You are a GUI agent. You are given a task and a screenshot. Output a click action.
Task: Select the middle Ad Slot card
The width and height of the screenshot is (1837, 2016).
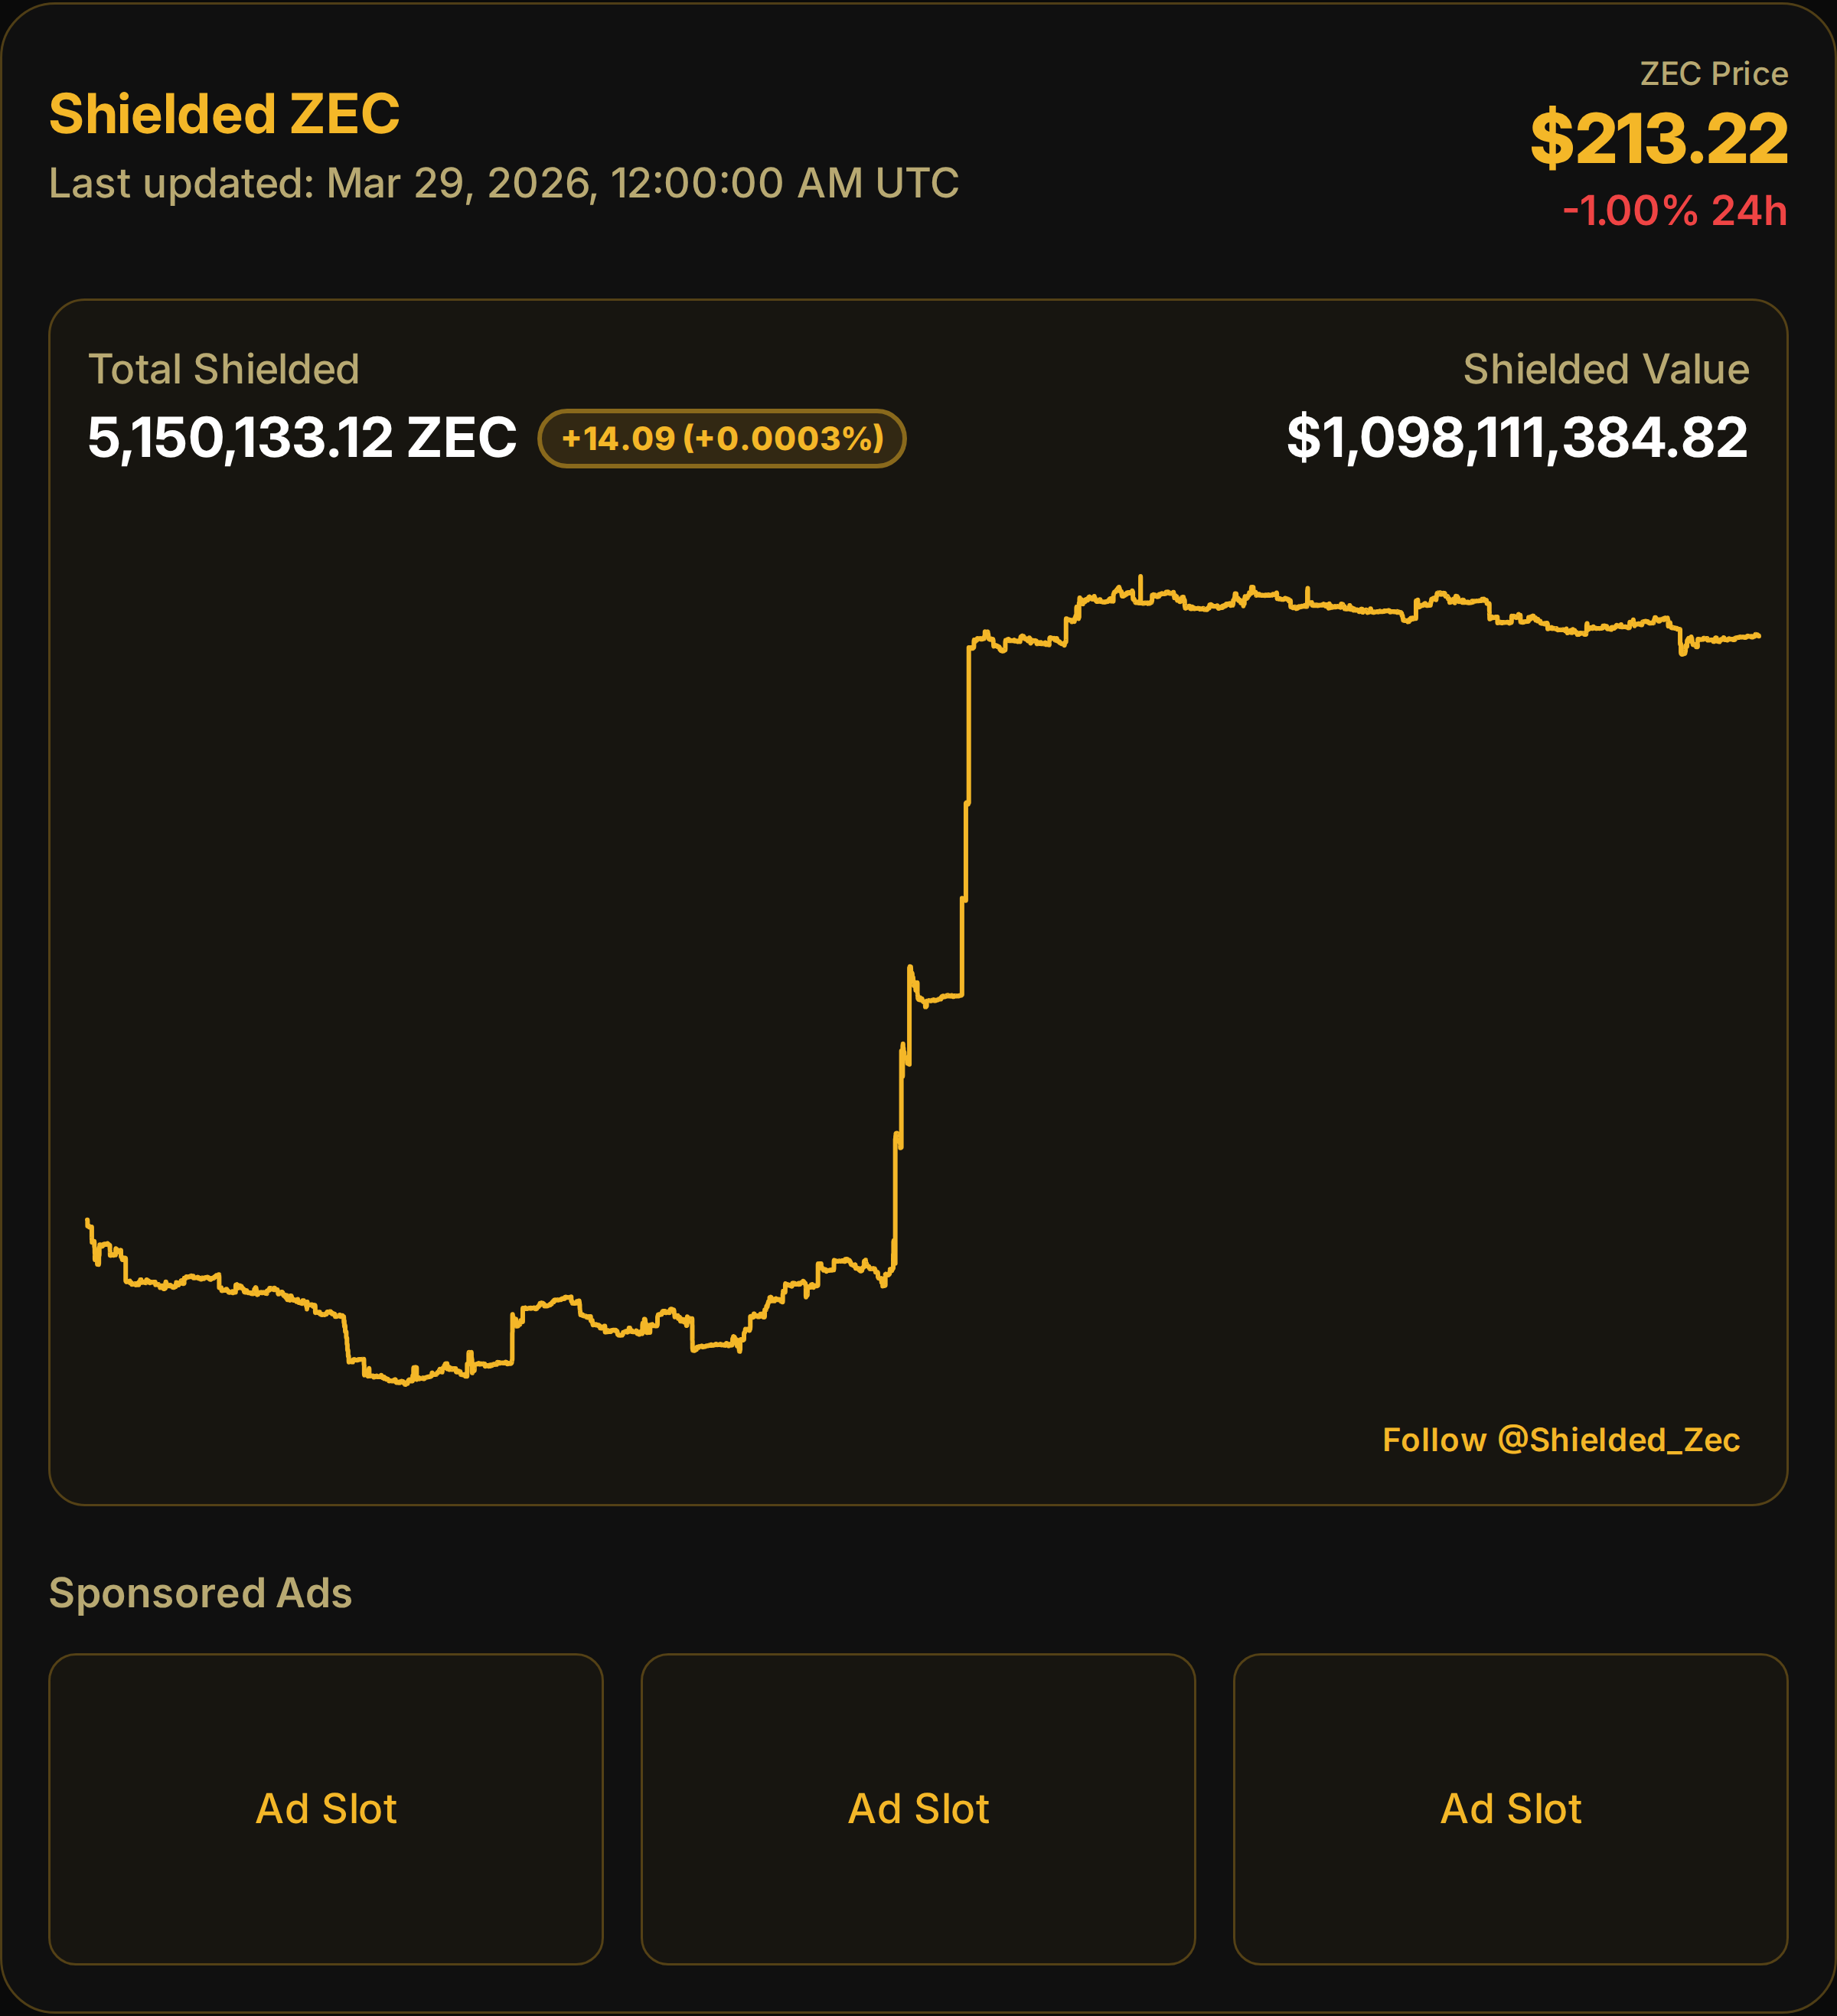pos(918,1809)
